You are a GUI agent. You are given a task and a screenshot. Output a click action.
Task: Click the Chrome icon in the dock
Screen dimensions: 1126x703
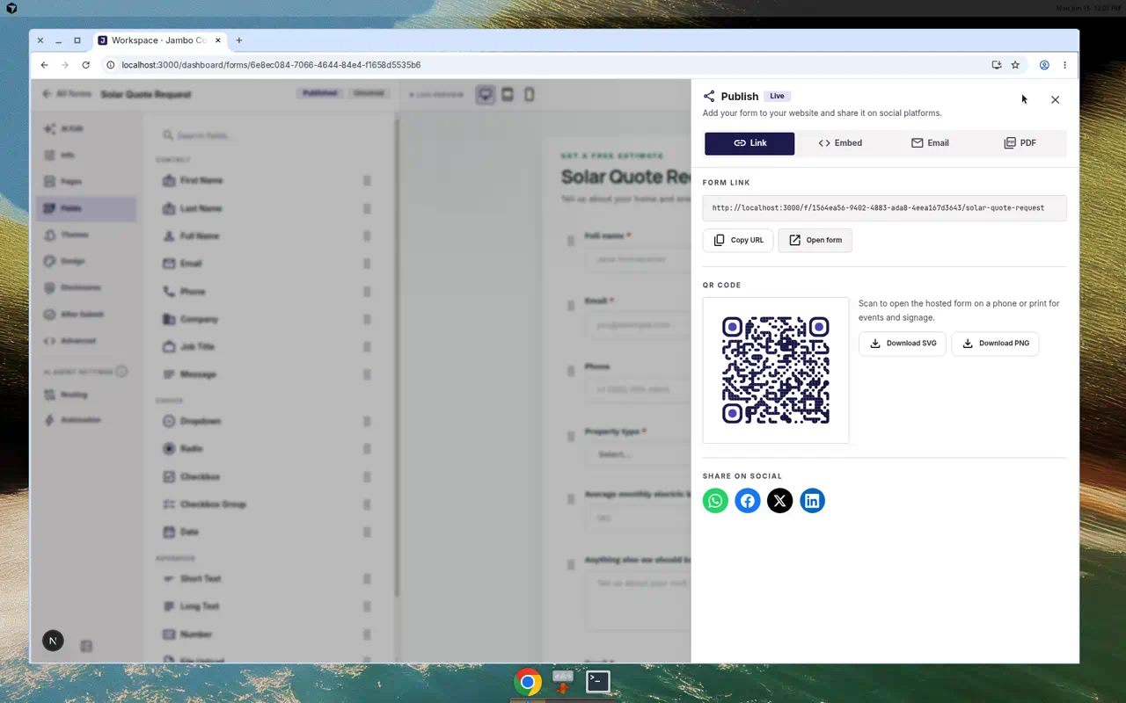tap(528, 681)
